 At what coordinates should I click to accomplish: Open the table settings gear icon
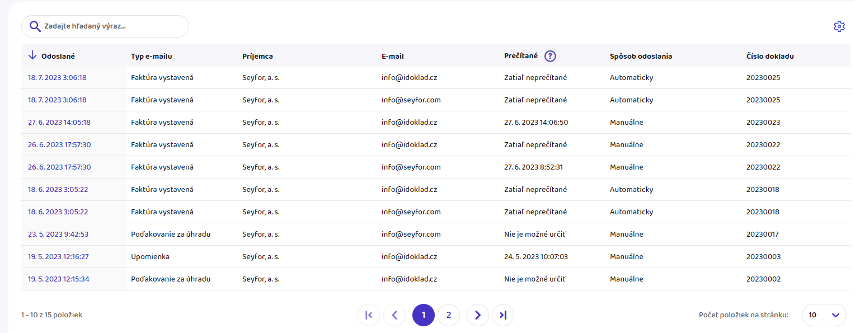[839, 26]
